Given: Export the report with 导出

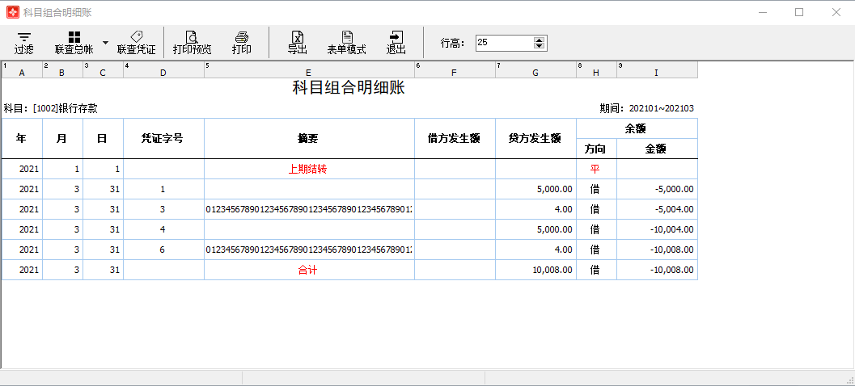Looking at the screenshot, I should tap(297, 42).
